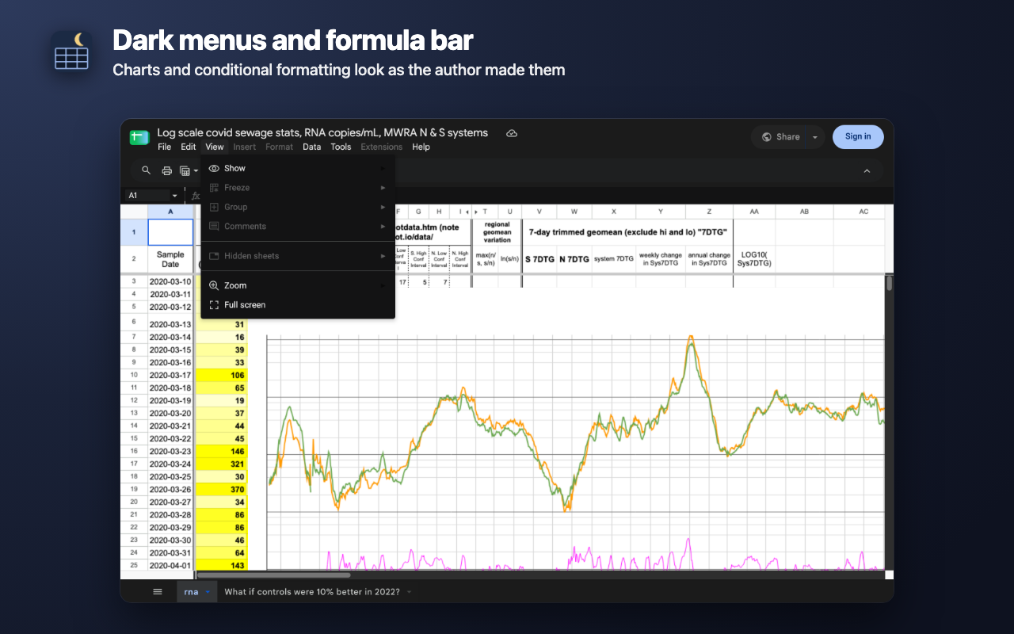1014x634 pixels.
Task: Collapse the toolbar with the chevron arrow
Action: point(867,171)
